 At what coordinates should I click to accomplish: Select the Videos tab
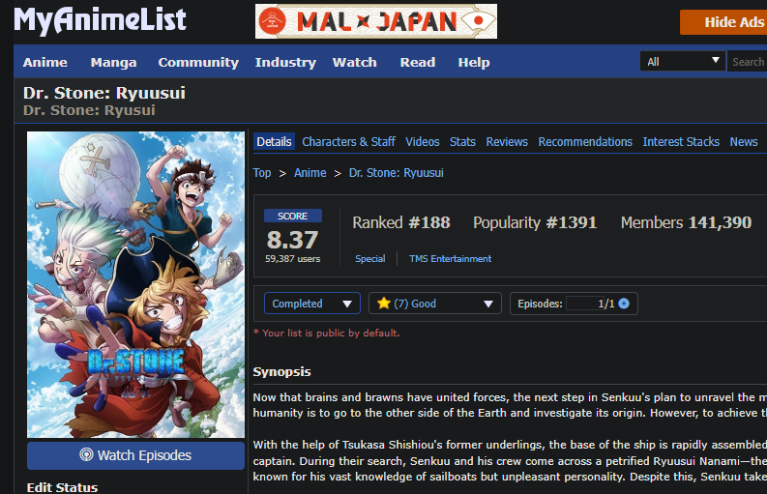click(x=422, y=142)
